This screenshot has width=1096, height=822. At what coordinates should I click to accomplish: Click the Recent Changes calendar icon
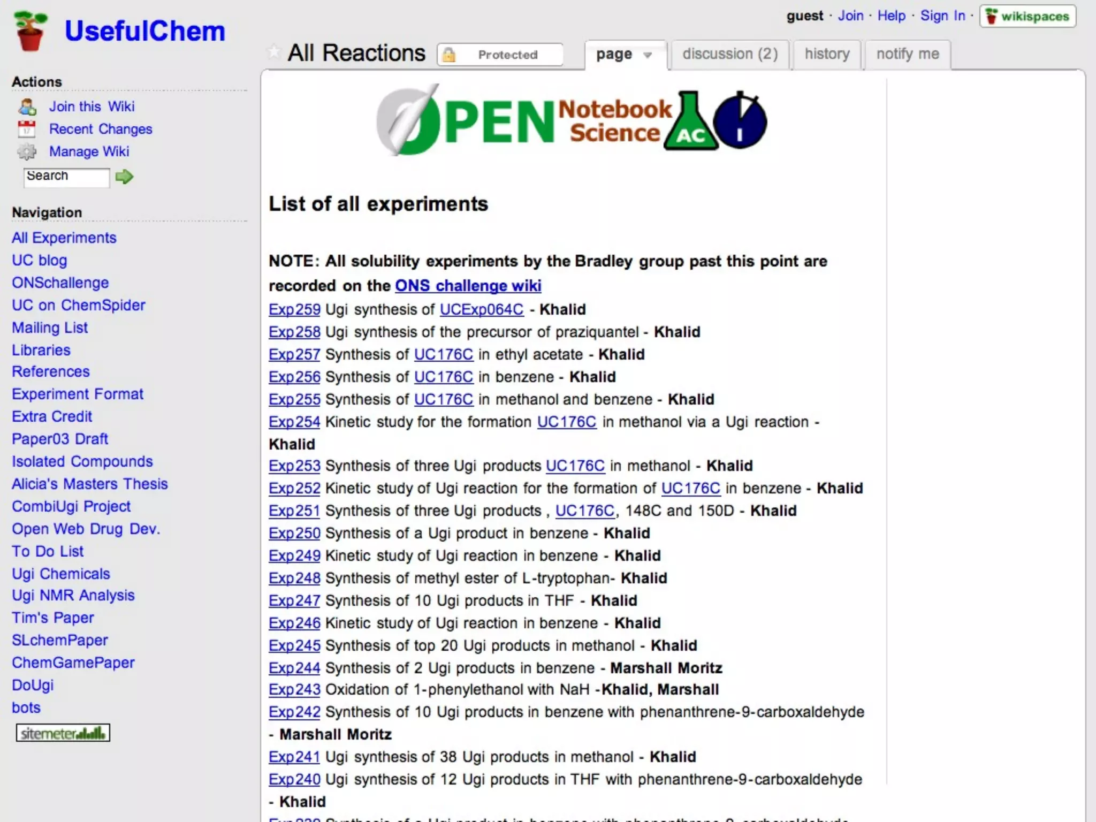pos(27,130)
